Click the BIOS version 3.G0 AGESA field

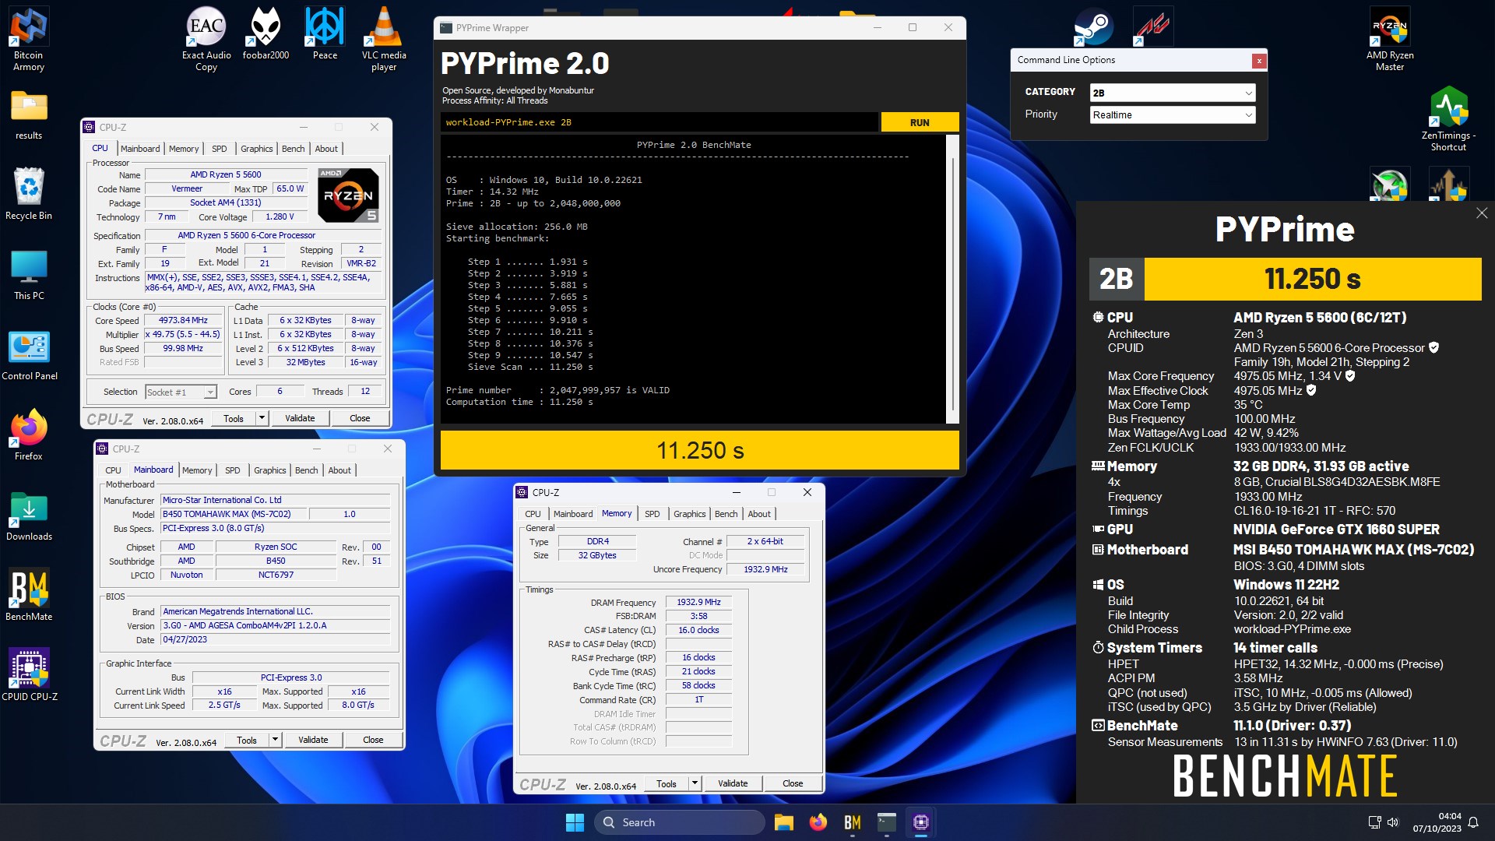[275, 626]
